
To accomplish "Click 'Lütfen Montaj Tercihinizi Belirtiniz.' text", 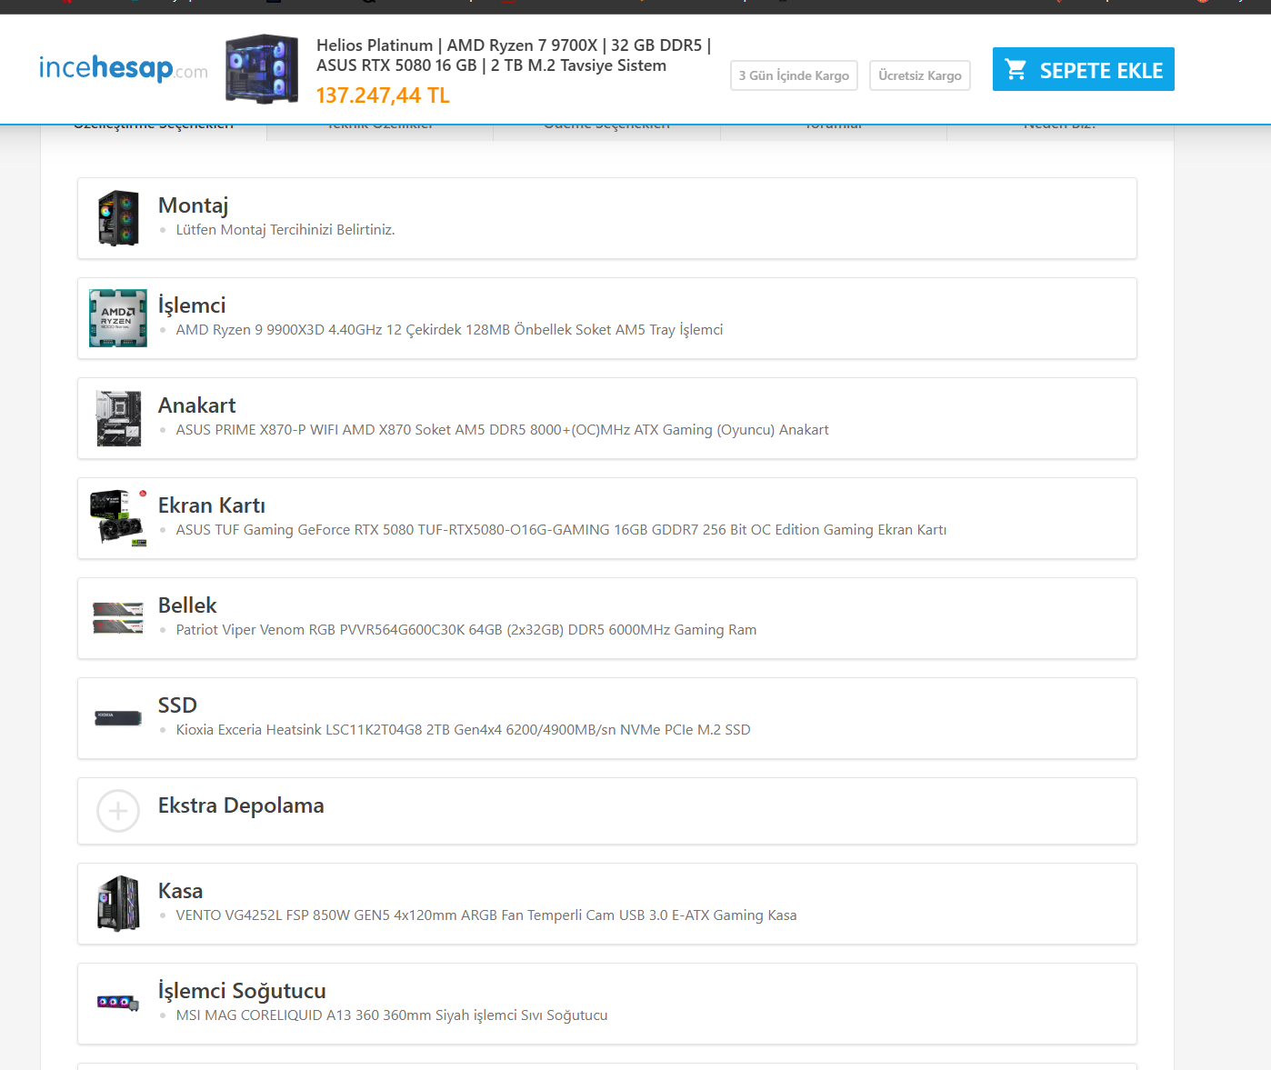I will tap(285, 230).
